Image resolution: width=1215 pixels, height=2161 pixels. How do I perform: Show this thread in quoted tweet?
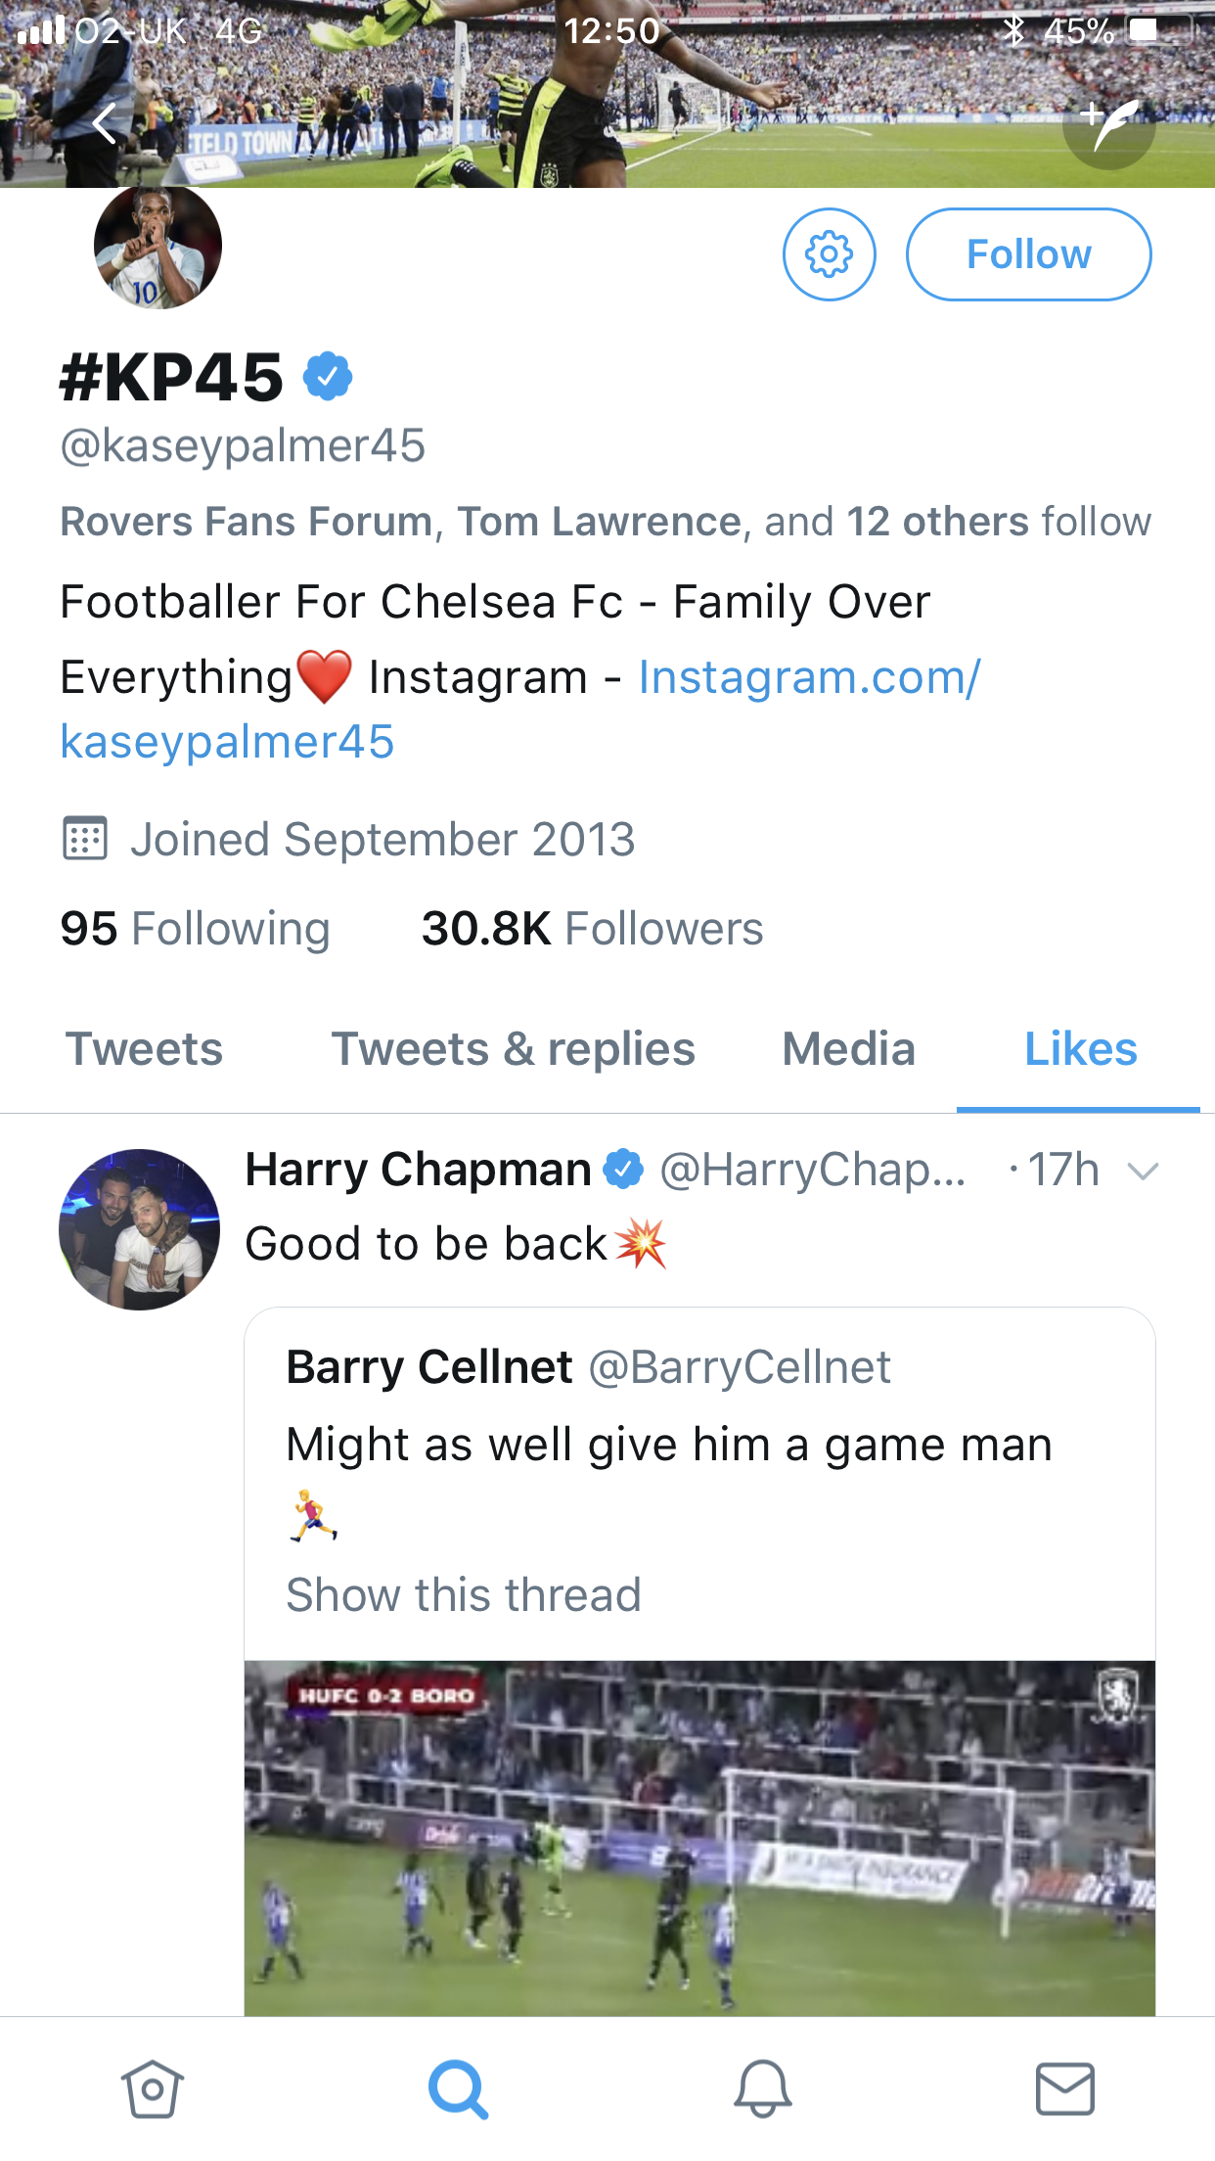click(x=464, y=1594)
